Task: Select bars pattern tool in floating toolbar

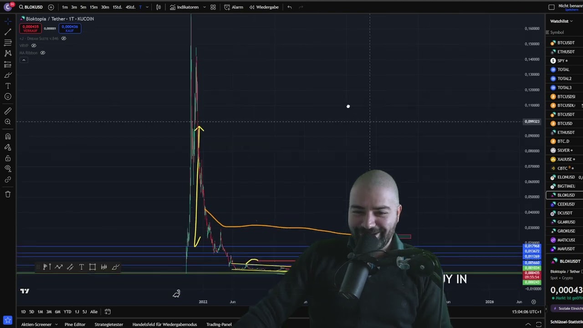Action: [104, 267]
